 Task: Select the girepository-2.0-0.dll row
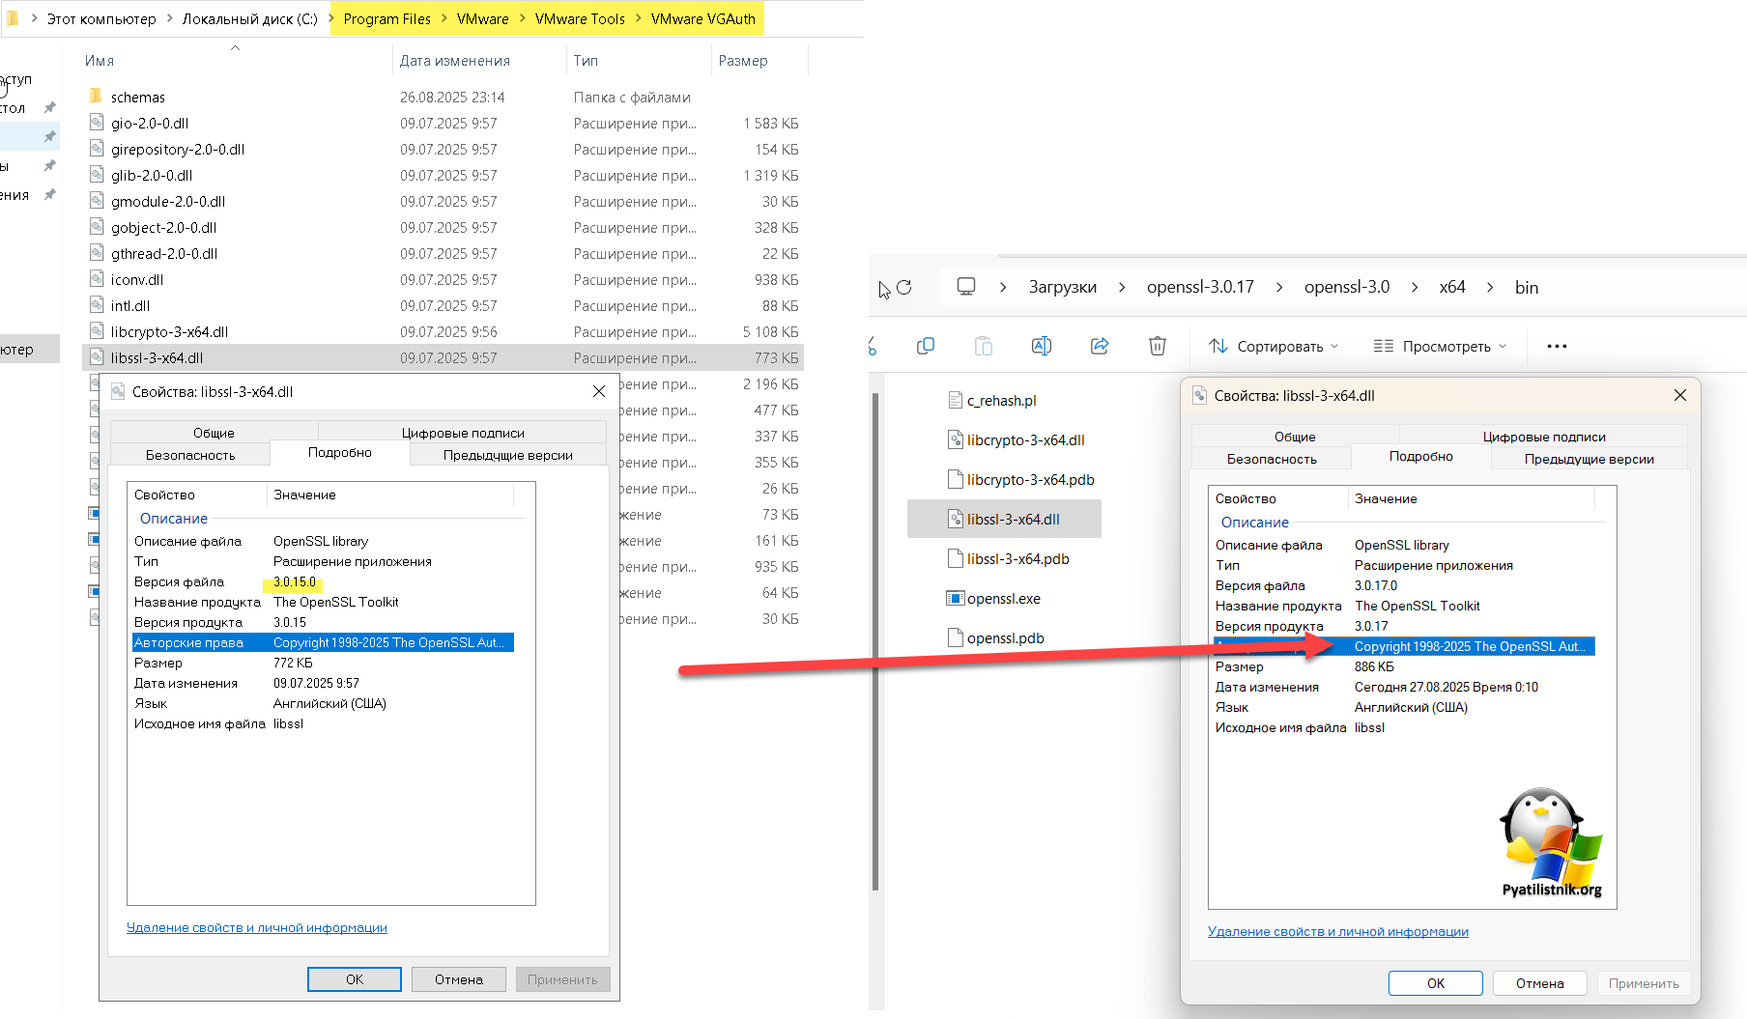tap(444, 149)
